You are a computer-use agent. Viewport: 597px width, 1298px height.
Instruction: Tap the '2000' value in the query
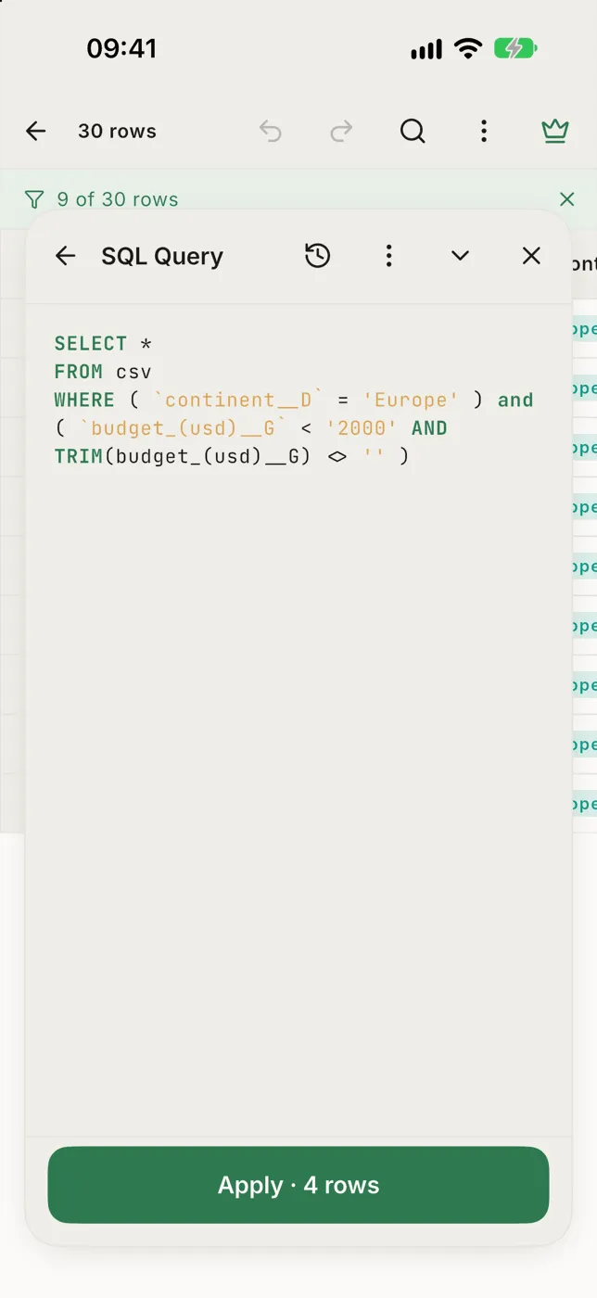[x=362, y=428]
